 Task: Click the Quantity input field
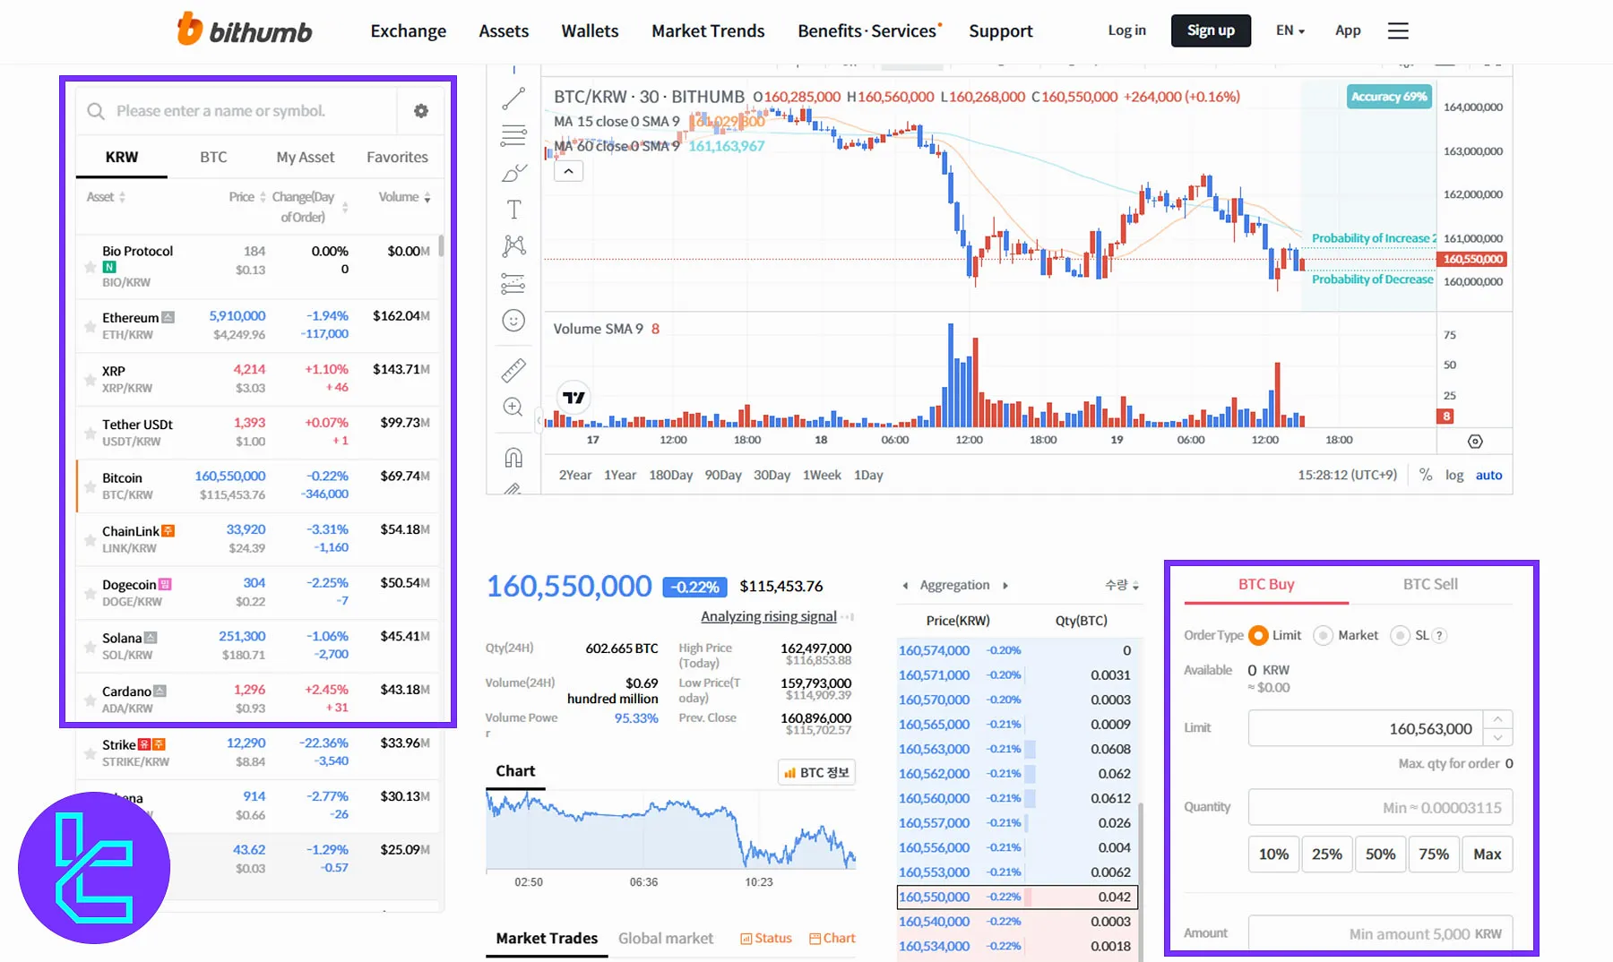(1380, 807)
